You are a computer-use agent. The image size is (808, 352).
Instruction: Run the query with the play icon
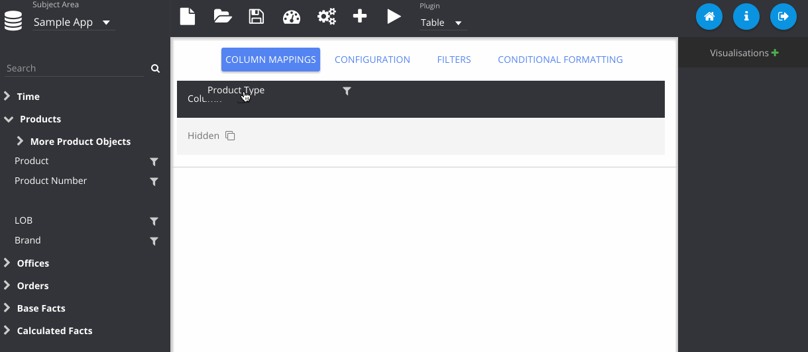tap(394, 17)
